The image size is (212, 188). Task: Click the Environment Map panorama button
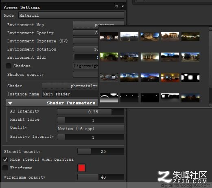(98, 24)
